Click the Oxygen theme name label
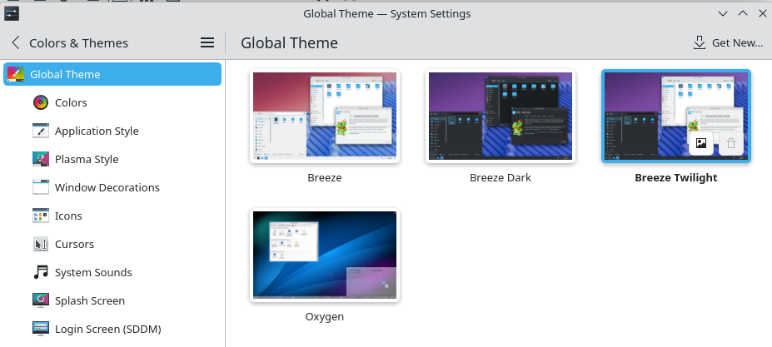The image size is (772, 347). [x=325, y=316]
